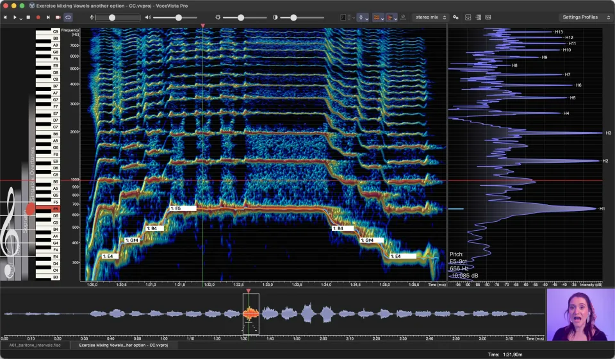Click the Time 1:31,90m status readout
Screen dimensions: 615x359
point(505,355)
